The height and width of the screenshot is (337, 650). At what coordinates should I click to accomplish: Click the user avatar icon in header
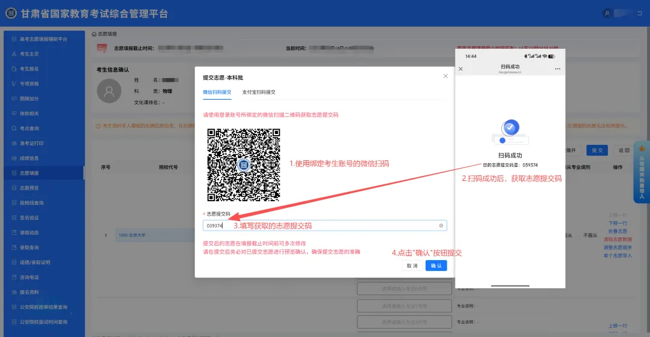pyautogui.click(x=607, y=13)
